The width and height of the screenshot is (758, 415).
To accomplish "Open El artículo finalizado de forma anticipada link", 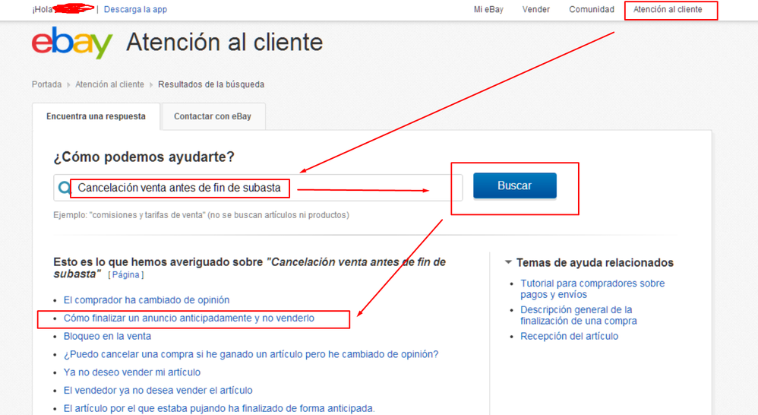I will 219,408.
